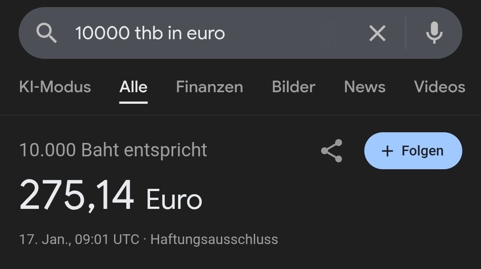Click the magnifying glass search icon
Image resolution: width=481 pixels, height=269 pixels.
click(x=46, y=33)
